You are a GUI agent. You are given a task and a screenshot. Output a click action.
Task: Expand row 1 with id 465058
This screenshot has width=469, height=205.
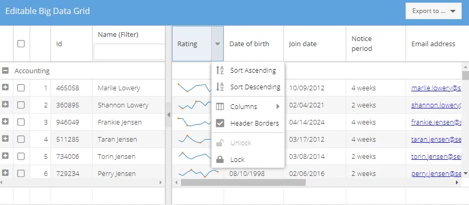pyautogui.click(x=5, y=87)
